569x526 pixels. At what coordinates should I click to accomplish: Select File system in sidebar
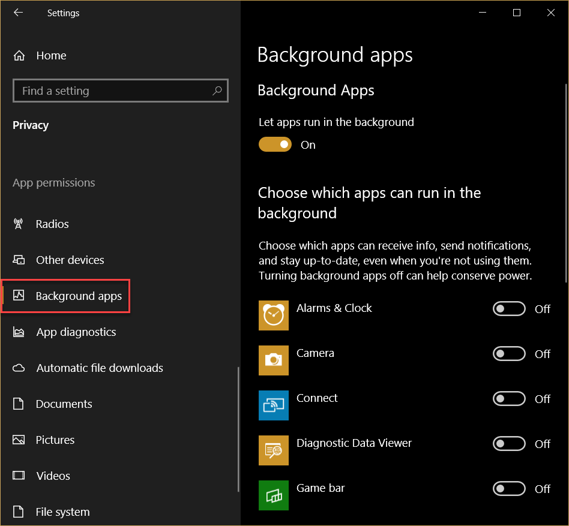coord(120,512)
